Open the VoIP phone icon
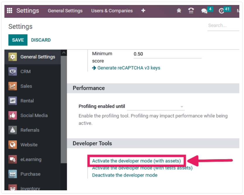 point(191,11)
